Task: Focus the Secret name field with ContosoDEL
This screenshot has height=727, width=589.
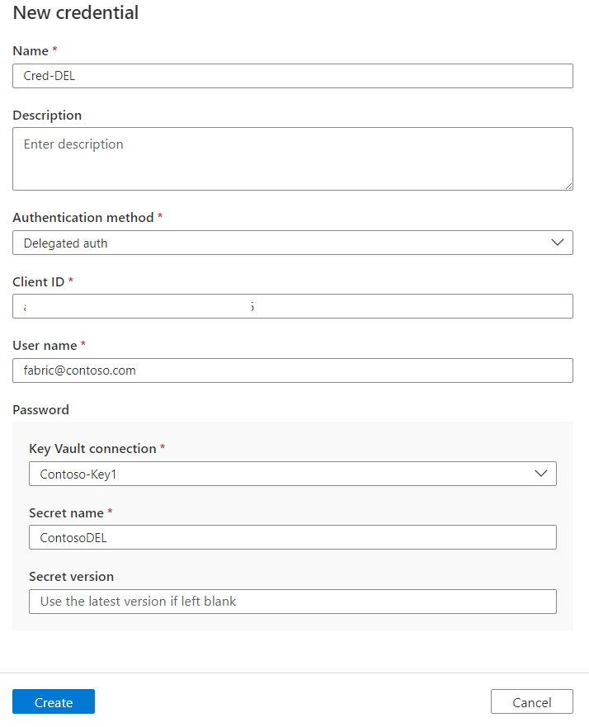Action: [x=293, y=537]
